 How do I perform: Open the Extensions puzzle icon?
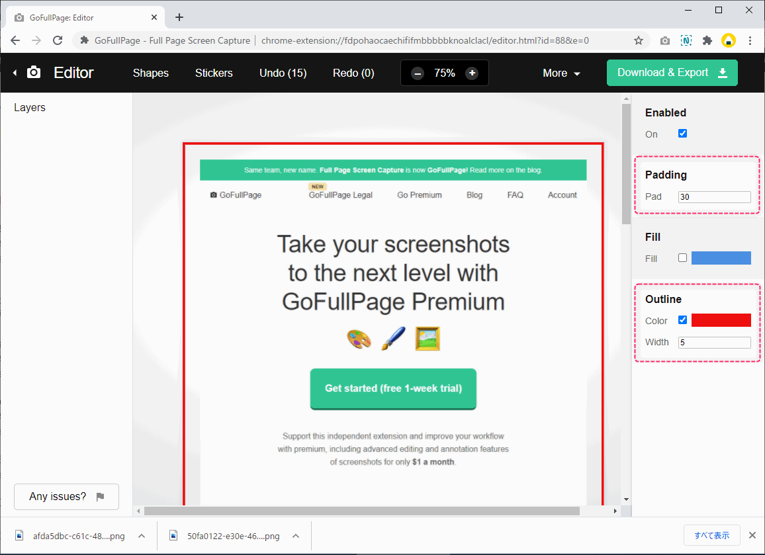[x=707, y=40]
